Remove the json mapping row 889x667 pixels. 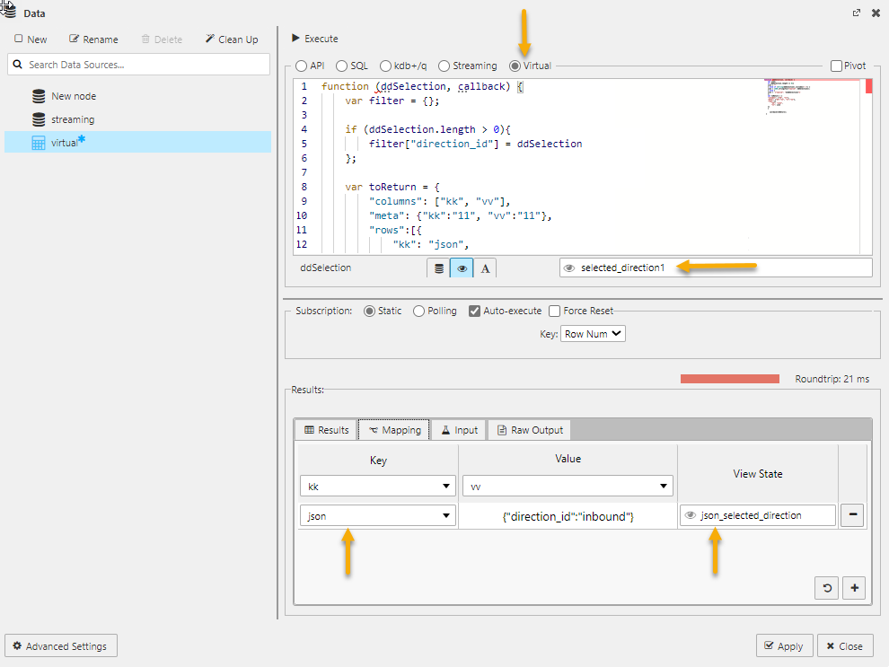point(852,515)
